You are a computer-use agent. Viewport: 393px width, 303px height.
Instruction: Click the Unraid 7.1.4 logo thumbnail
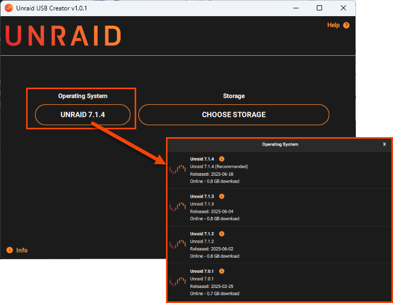(178, 169)
